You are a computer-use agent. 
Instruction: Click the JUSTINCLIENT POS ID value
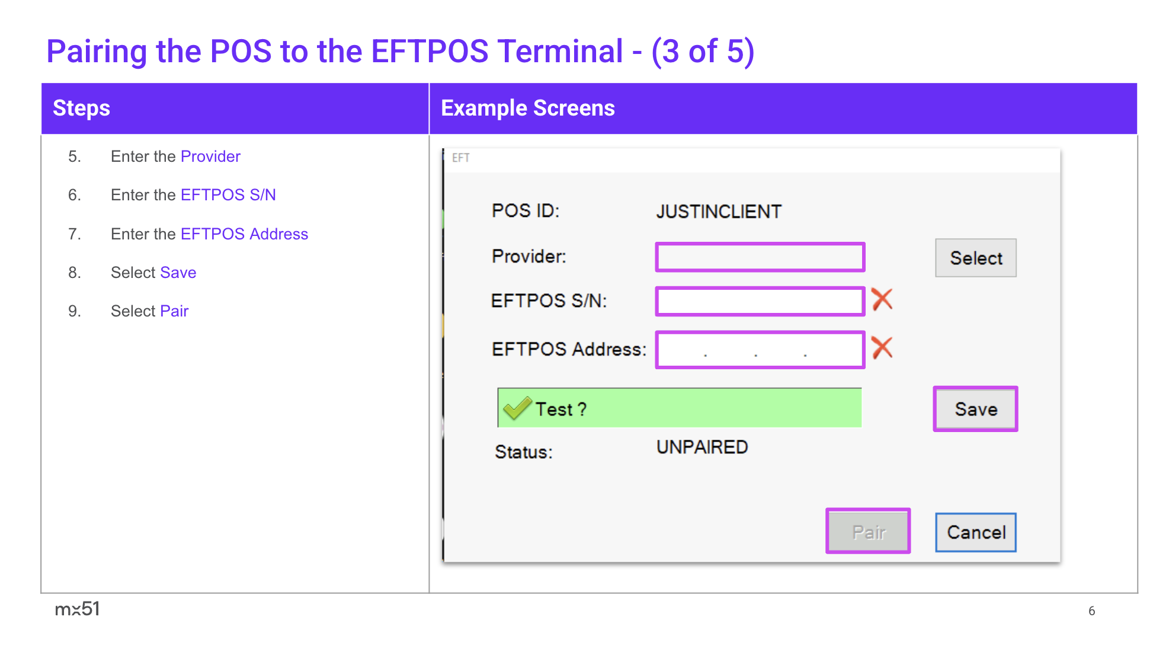719,212
